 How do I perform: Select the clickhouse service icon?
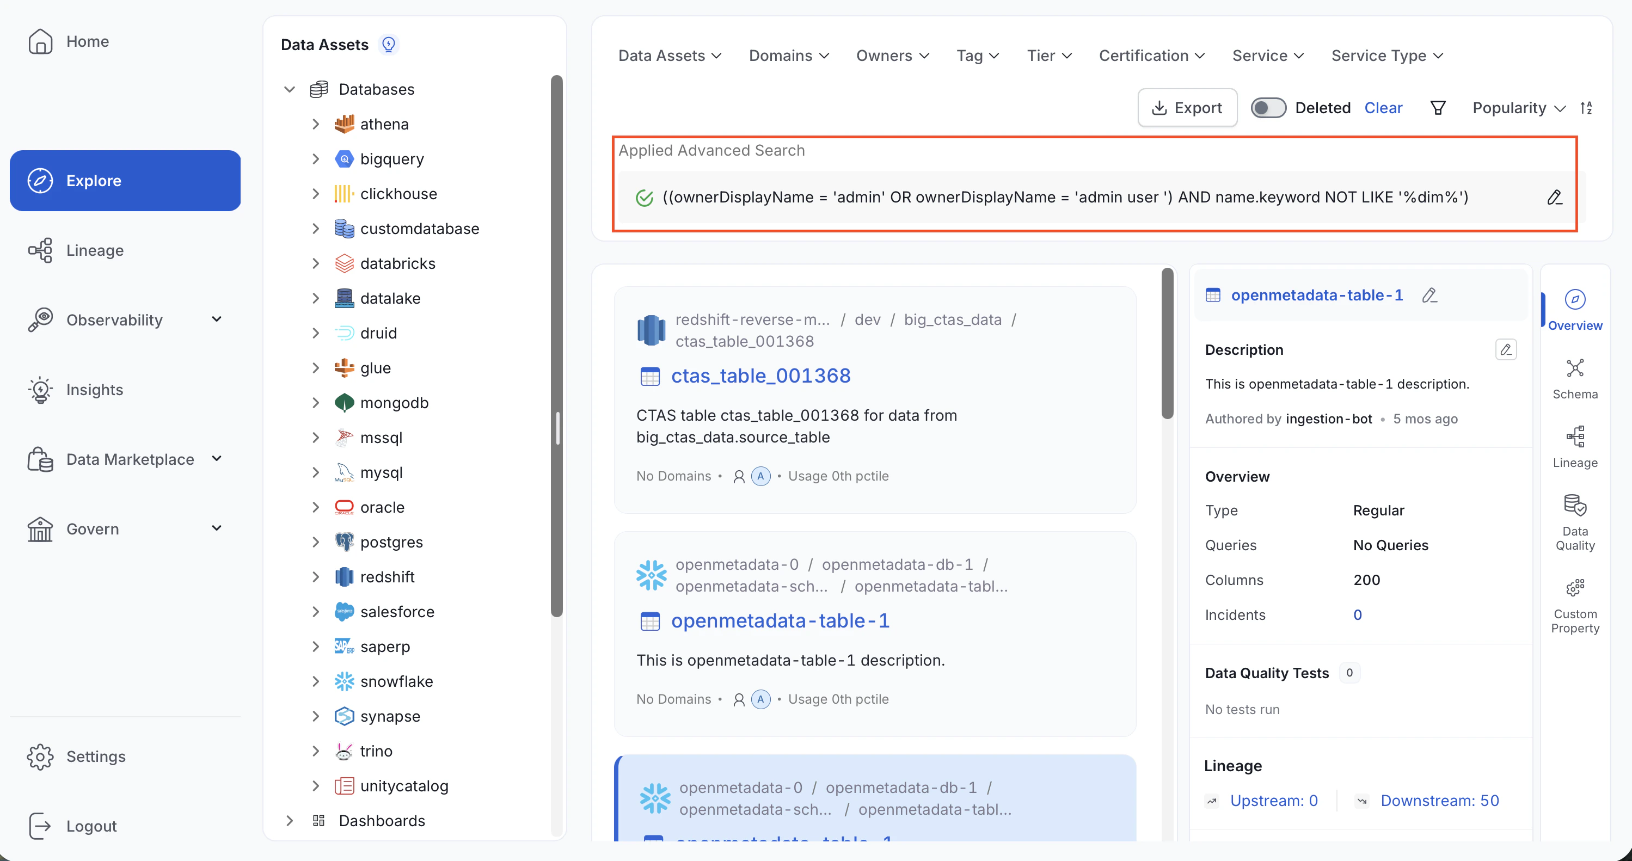point(344,194)
